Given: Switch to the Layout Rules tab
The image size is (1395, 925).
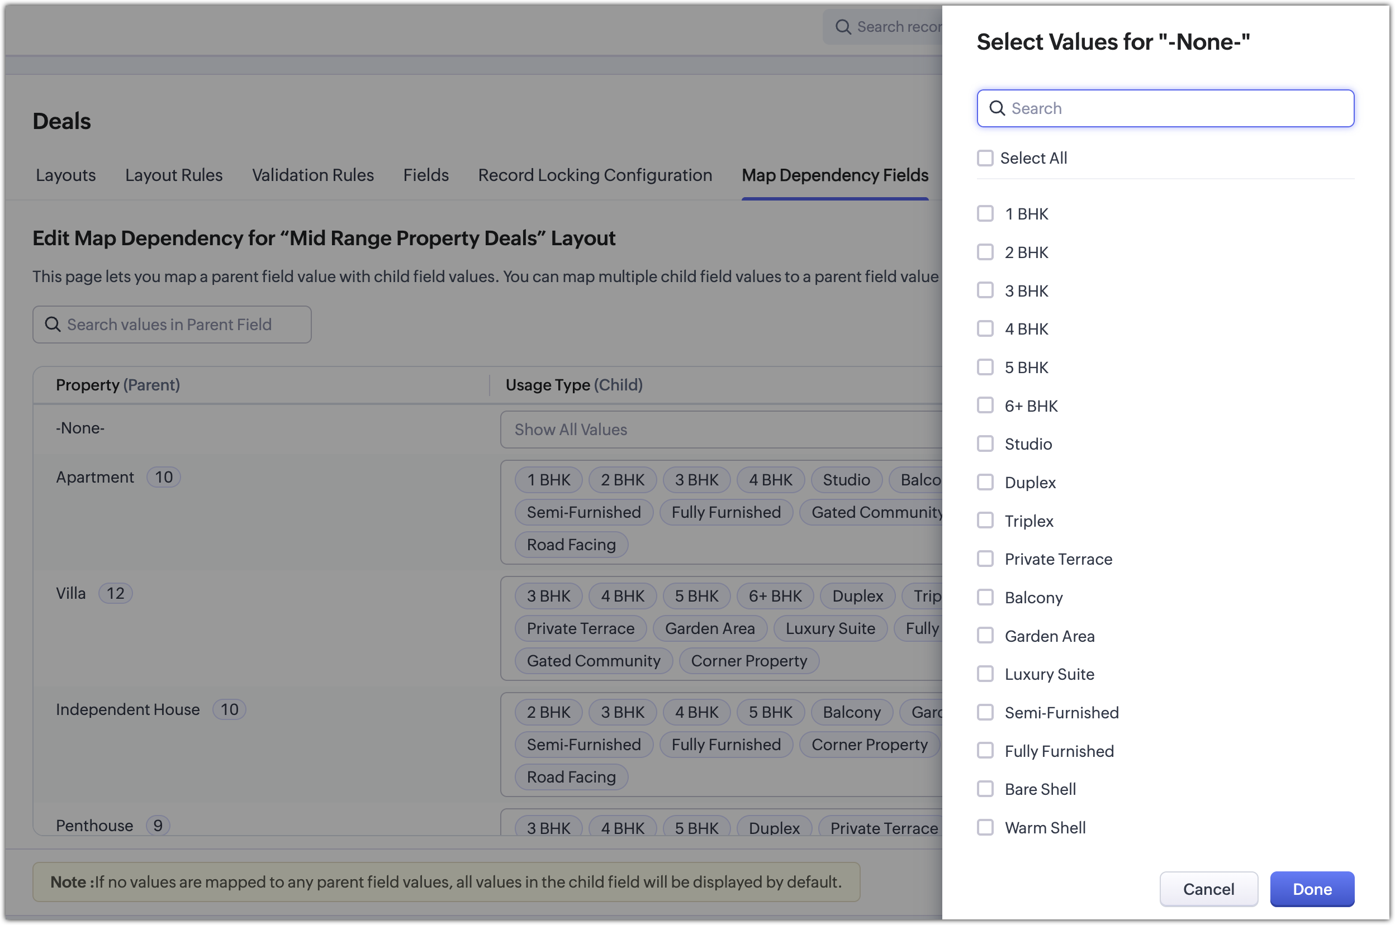Looking at the screenshot, I should [173, 175].
